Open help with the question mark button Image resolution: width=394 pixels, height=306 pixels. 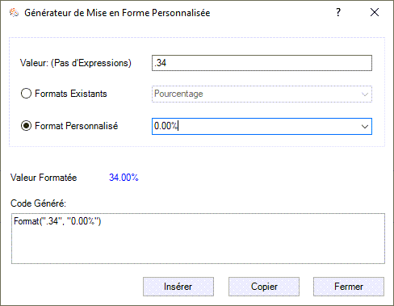click(338, 12)
